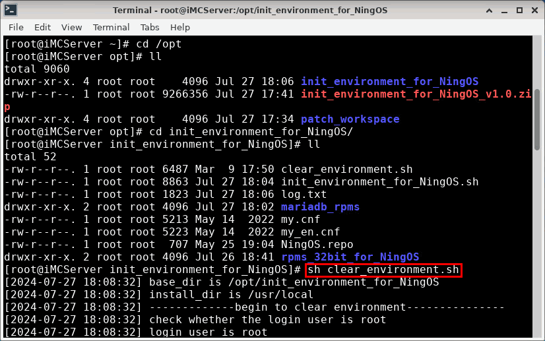Open the Edit menu
This screenshot has height=341, width=545.
(42, 27)
